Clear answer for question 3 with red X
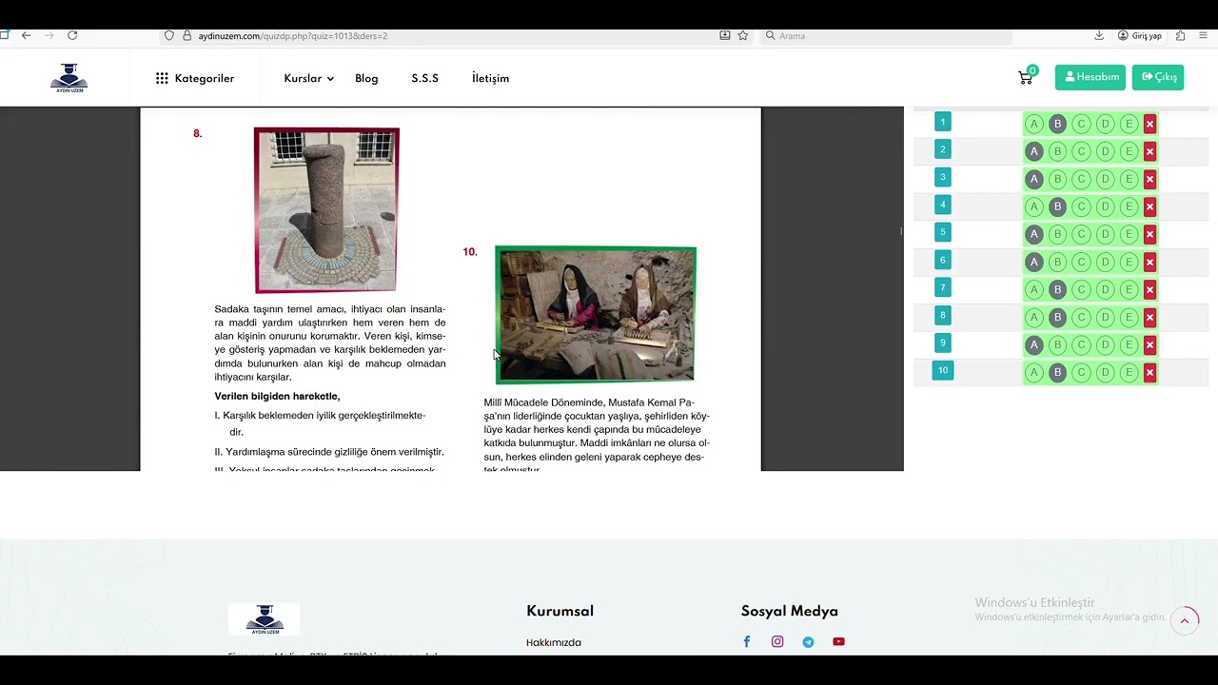 tap(1149, 179)
